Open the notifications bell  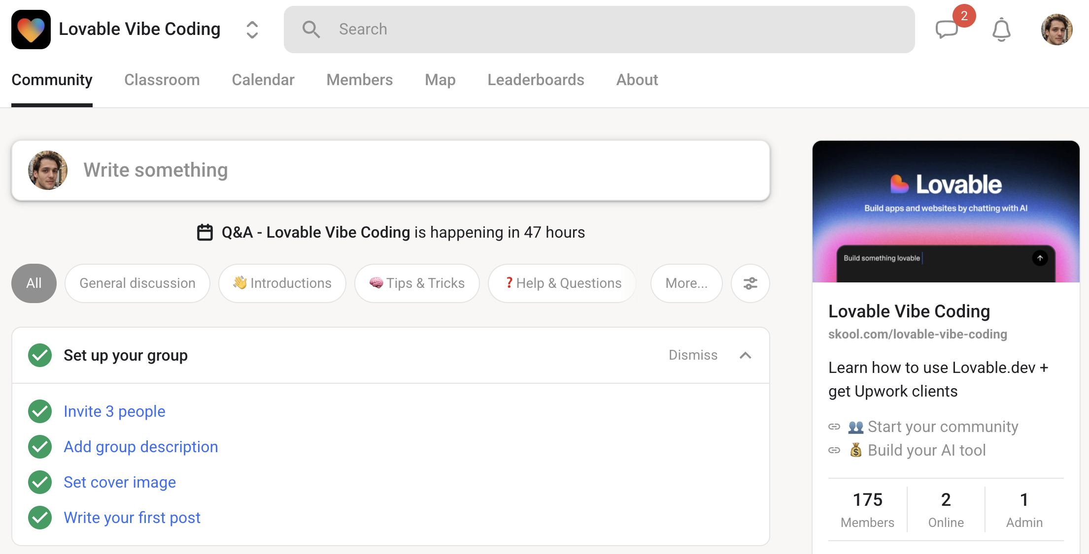coord(1001,30)
